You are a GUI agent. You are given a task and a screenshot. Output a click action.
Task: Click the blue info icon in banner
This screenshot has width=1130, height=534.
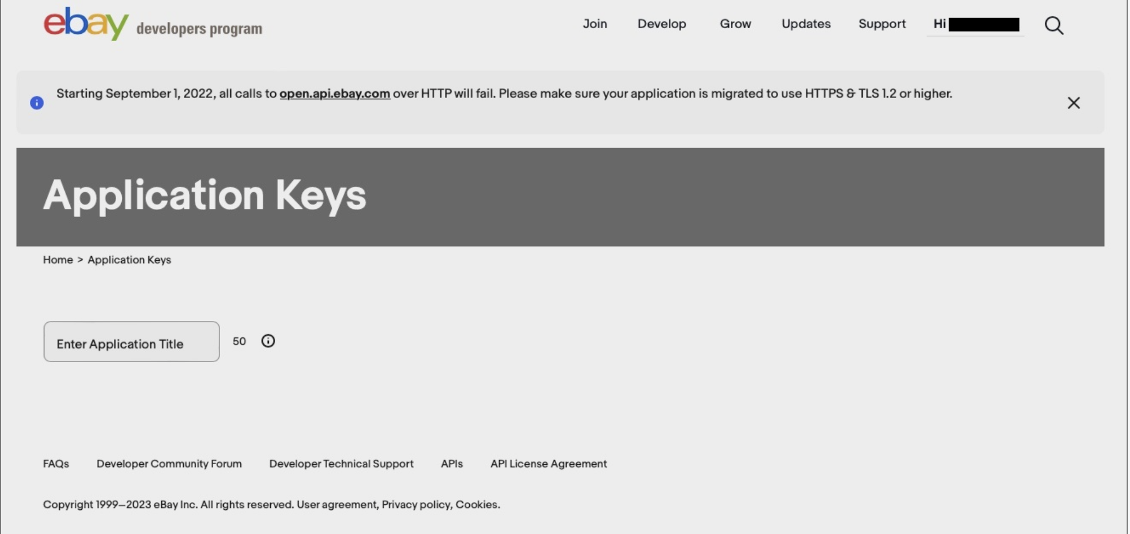(37, 103)
